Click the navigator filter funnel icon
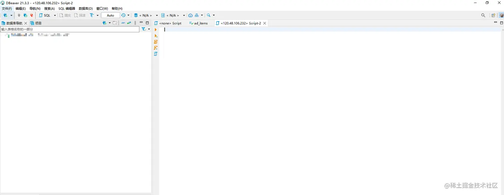Viewport: 504px width, 195px height. (x=144, y=29)
